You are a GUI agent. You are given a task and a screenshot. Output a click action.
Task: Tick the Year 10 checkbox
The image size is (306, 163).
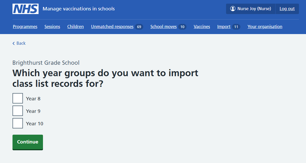click(x=18, y=123)
